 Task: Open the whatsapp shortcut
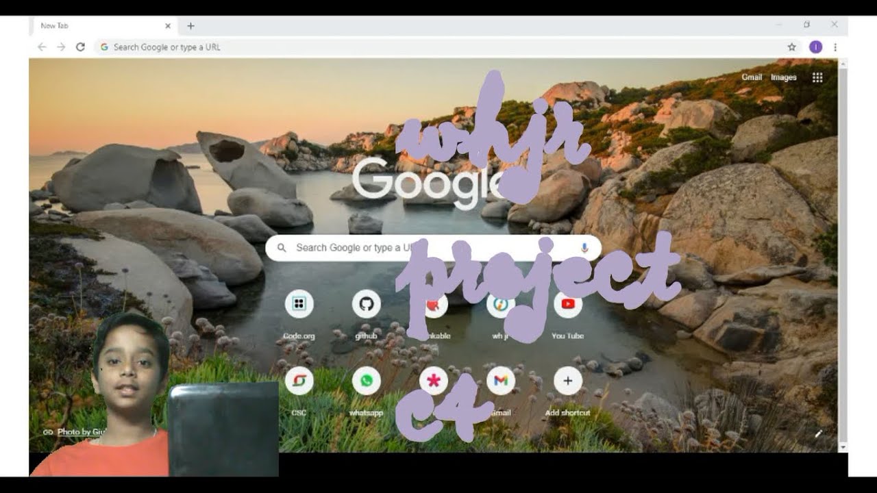click(367, 381)
